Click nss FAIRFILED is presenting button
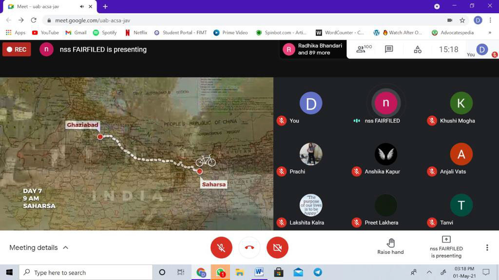 pyautogui.click(x=446, y=247)
